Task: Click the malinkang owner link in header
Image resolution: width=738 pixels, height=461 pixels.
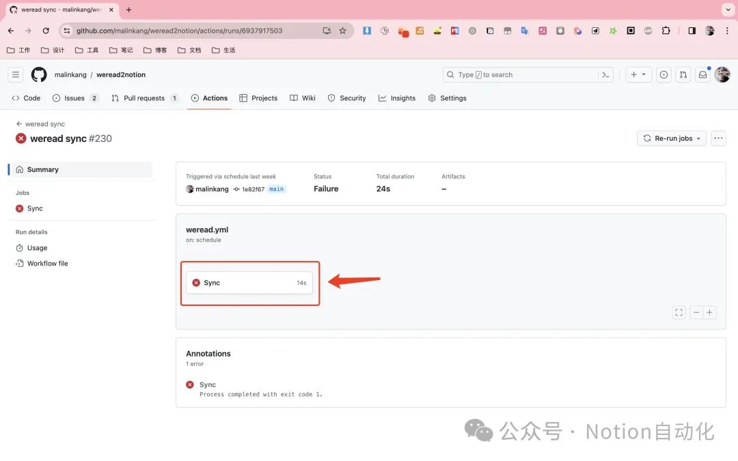Action: pos(70,74)
